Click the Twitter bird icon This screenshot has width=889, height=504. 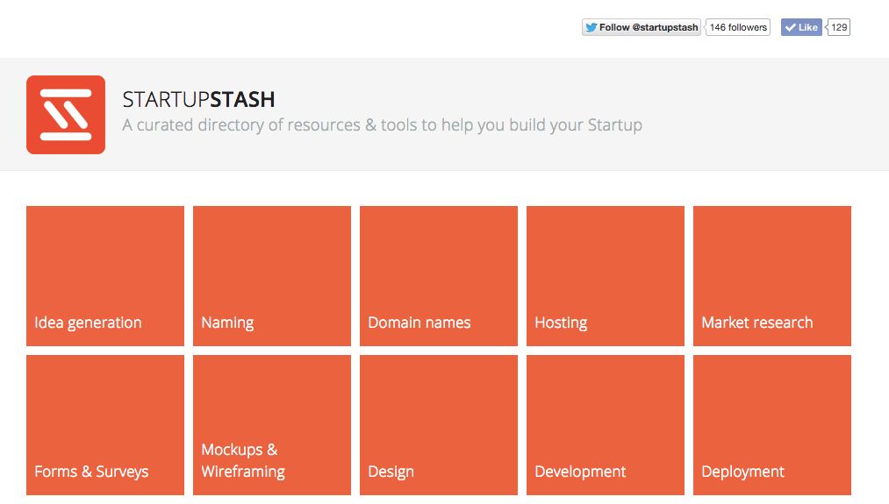pyautogui.click(x=591, y=27)
